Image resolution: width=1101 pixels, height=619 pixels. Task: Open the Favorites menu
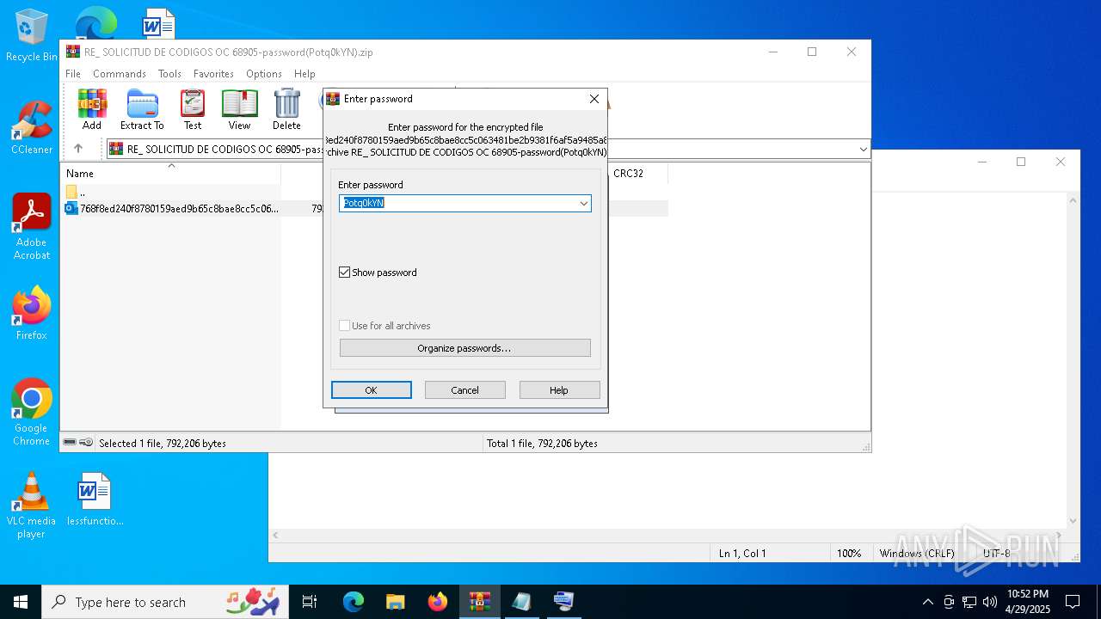point(213,74)
